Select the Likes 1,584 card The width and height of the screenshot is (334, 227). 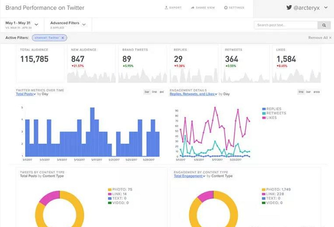coord(297,64)
